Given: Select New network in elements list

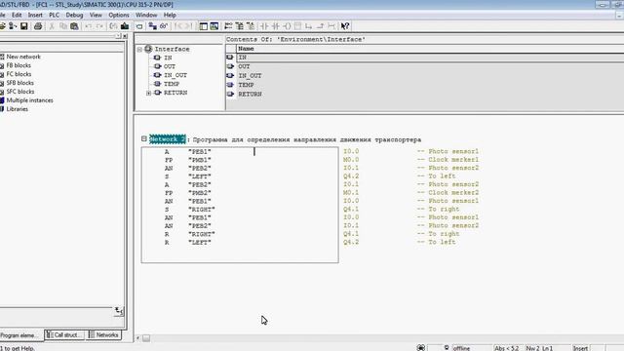Looking at the screenshot, I should coord(23,57).
